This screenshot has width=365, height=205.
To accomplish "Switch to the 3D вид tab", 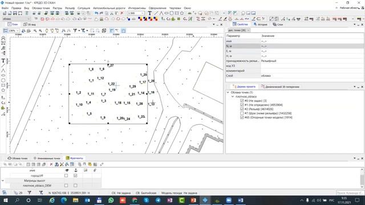I will [30, 24].
